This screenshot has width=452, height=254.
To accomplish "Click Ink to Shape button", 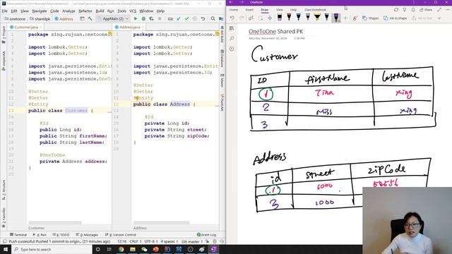I will point(395,18).
